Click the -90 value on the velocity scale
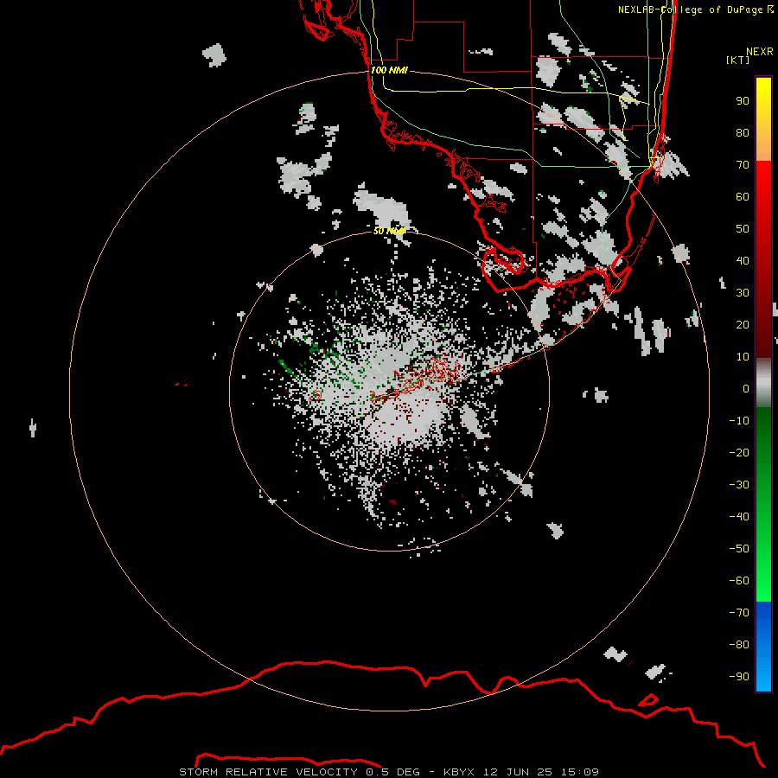 coord(739,677)
